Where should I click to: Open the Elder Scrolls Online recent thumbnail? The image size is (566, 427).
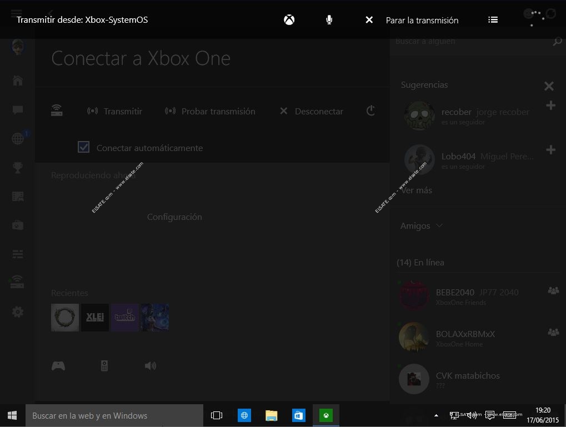pyautogui.click(x=65, y=318)
